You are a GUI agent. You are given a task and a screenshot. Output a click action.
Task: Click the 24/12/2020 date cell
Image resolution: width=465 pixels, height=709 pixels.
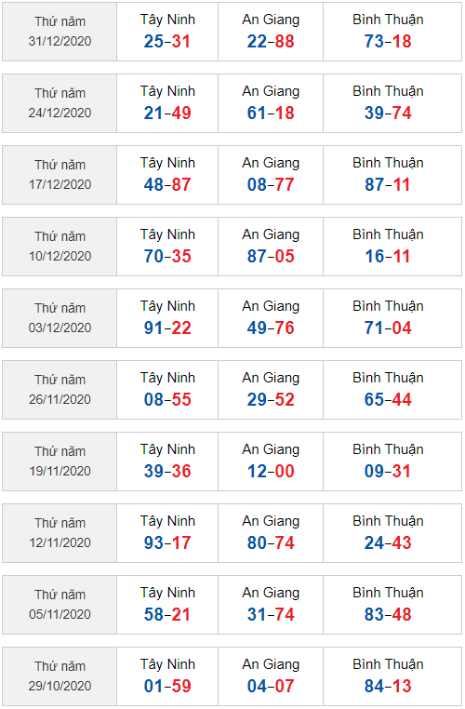[x=60, y=103]
